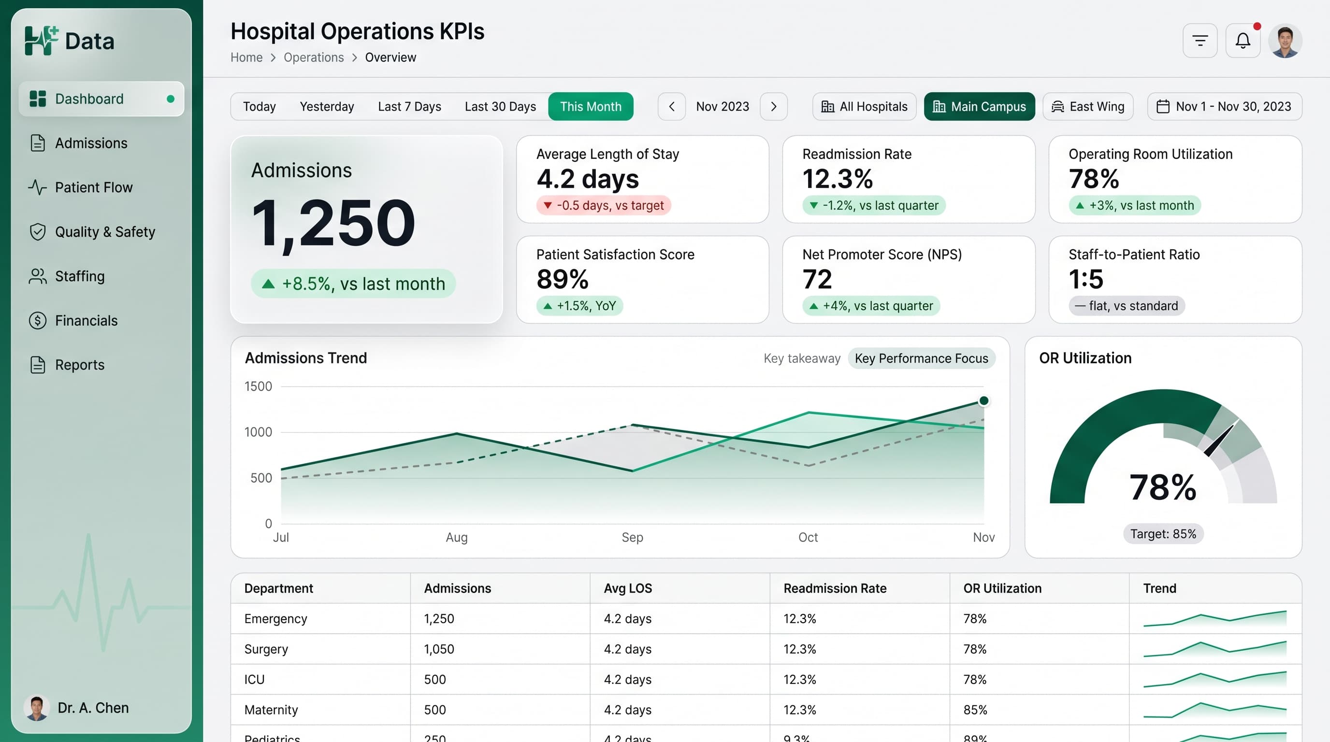Open Financials from the sidebar
This screenshot has height=742, width=1330.
[101, 320]
